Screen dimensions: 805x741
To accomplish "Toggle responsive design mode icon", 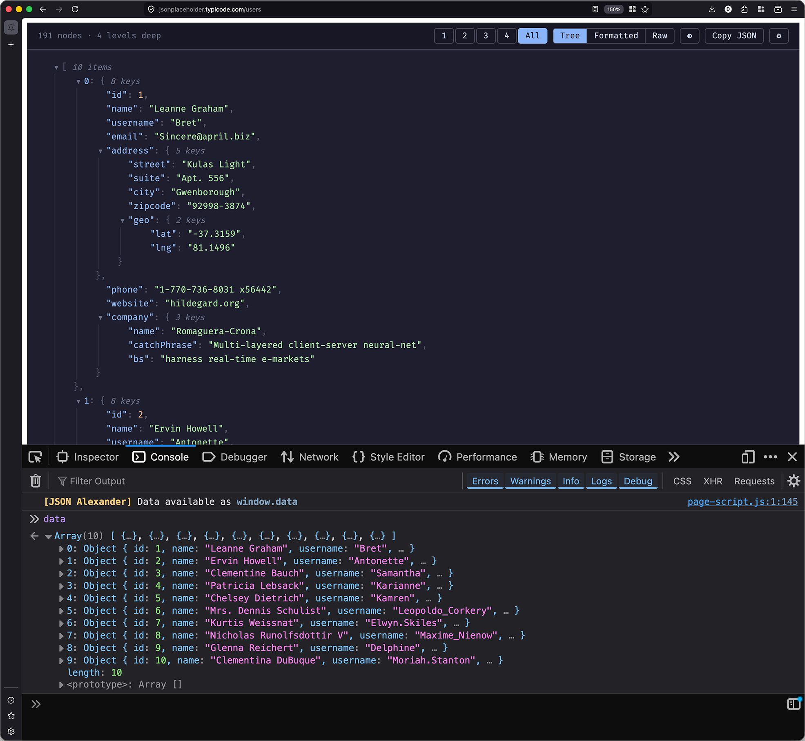I will [x=748, y=457].
